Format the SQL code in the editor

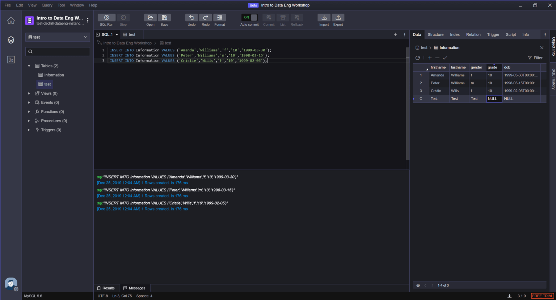219,20
